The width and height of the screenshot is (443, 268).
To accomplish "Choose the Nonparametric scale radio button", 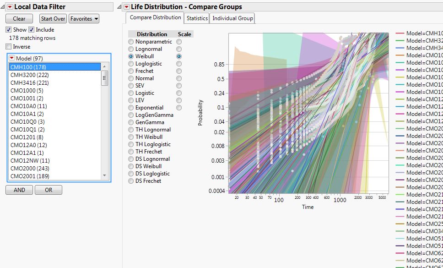I will 179,42.
